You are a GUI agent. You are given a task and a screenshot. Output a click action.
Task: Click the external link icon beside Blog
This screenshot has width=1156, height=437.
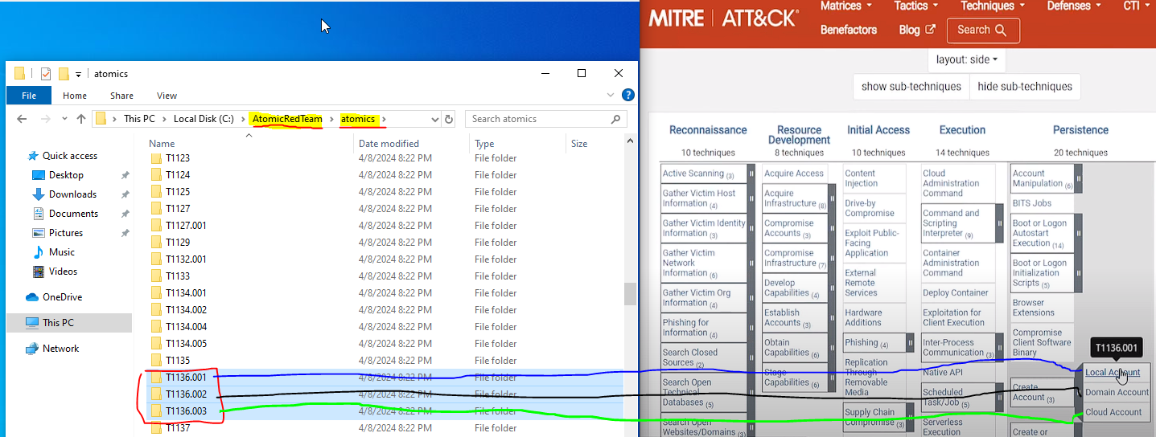(931, 30)
